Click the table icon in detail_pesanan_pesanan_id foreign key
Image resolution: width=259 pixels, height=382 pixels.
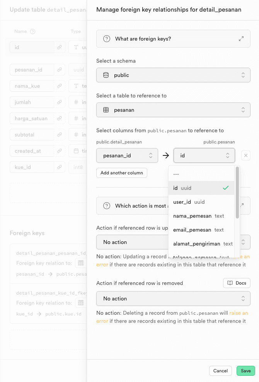[x=81, y=263]
